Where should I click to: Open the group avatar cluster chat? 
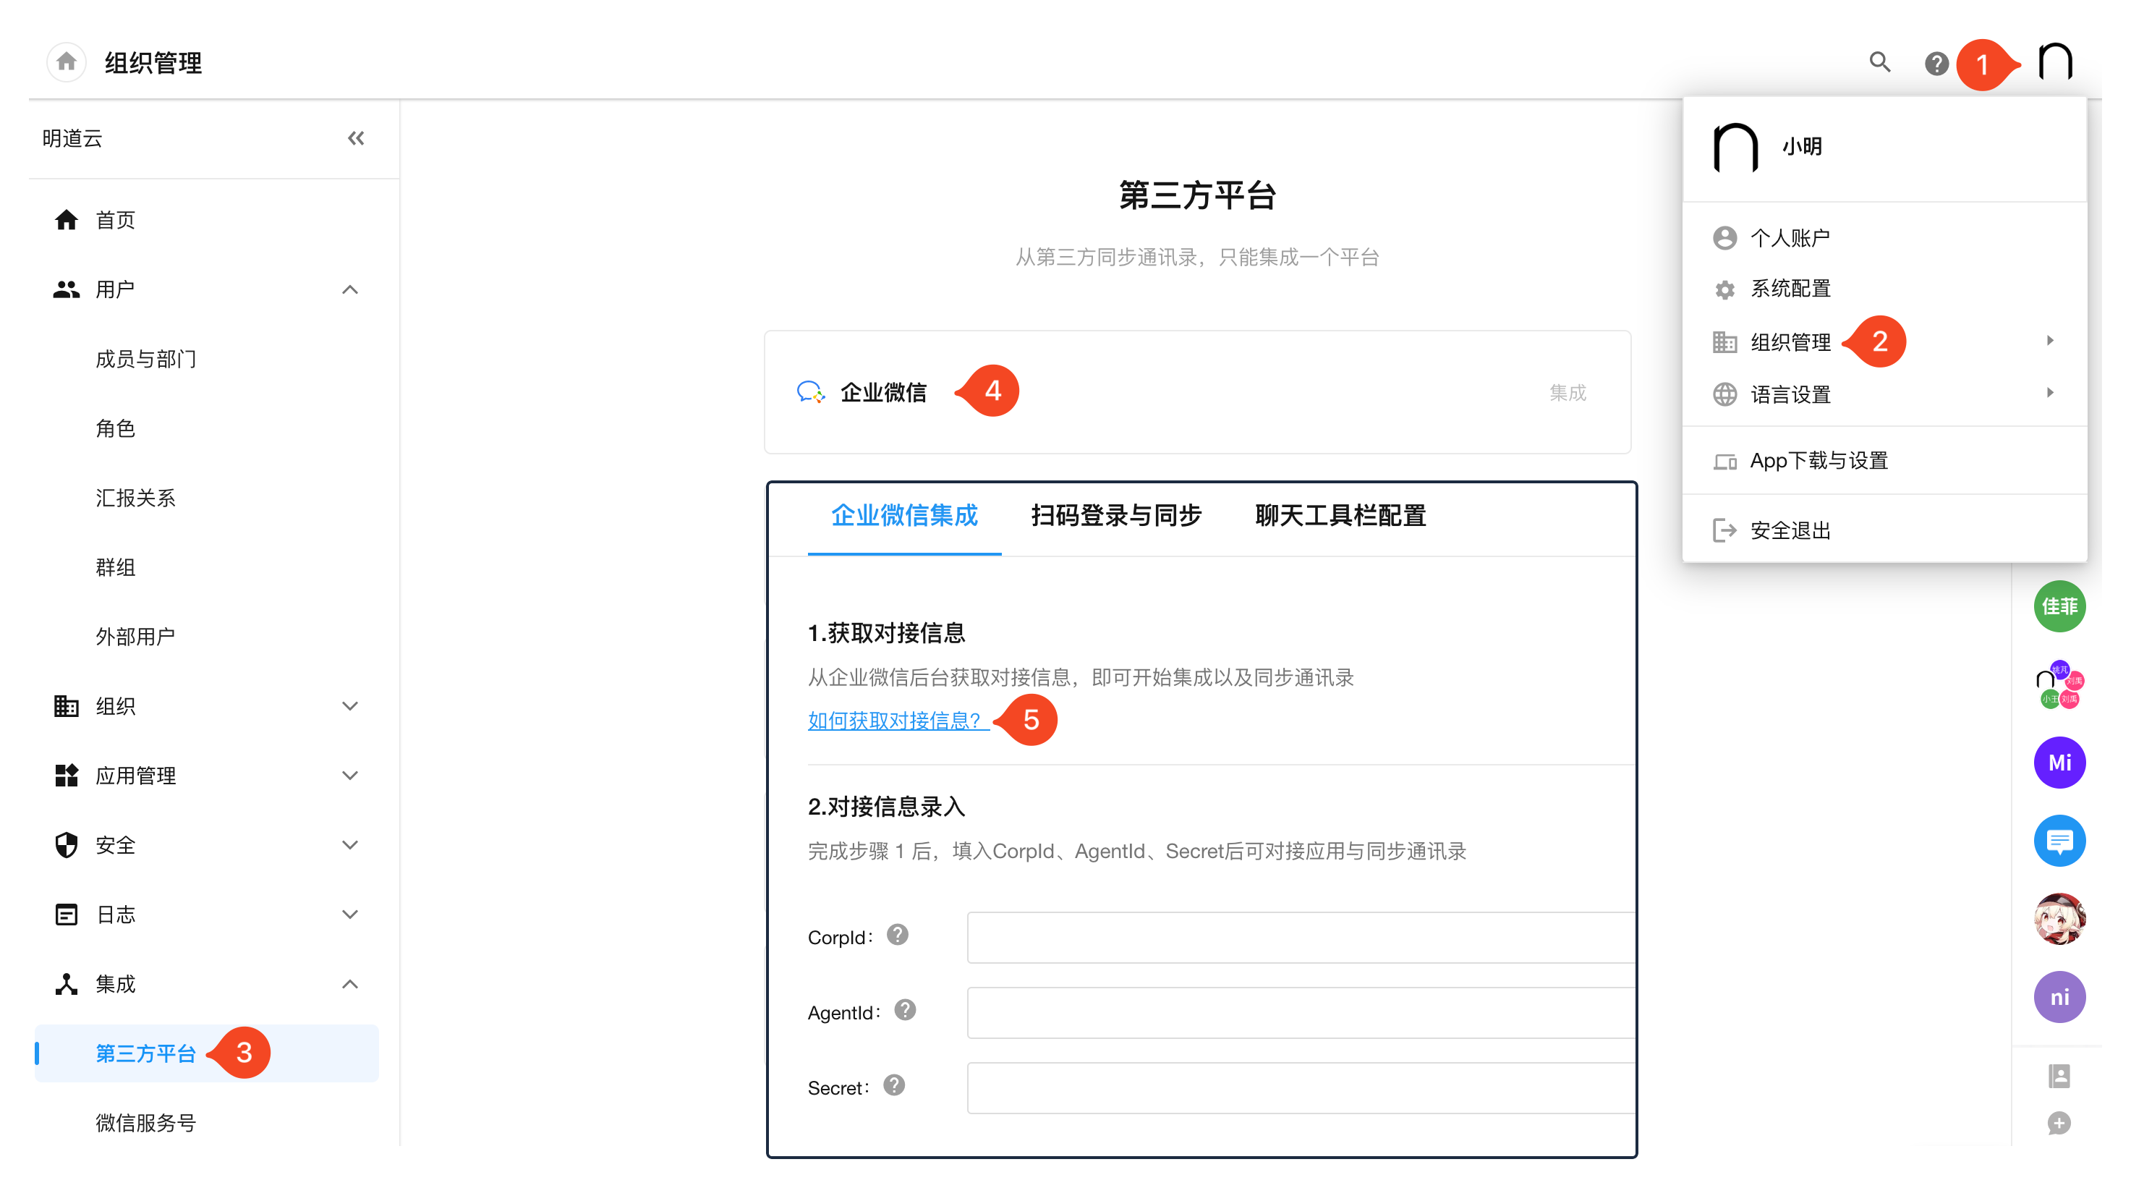tap(2059, 684)
